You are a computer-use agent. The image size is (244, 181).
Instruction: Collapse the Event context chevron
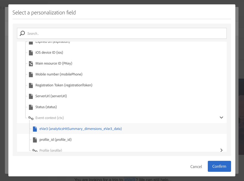[221, 118]
